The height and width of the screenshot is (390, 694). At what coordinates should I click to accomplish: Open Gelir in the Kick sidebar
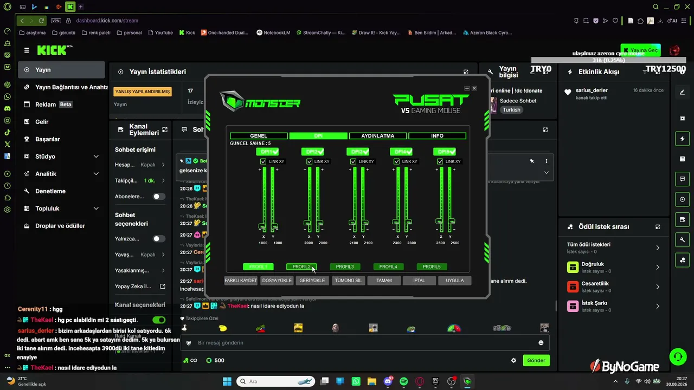[x=42, y=122]
